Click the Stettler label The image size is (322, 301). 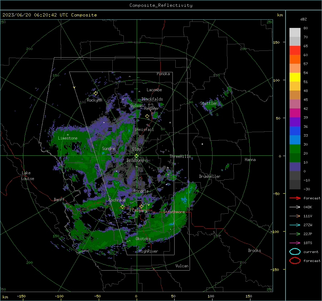pyautogui.click(x=209, y=103)
